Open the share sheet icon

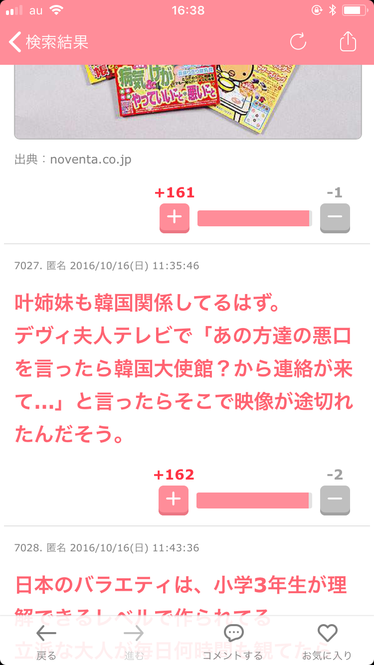coord(348,41)
